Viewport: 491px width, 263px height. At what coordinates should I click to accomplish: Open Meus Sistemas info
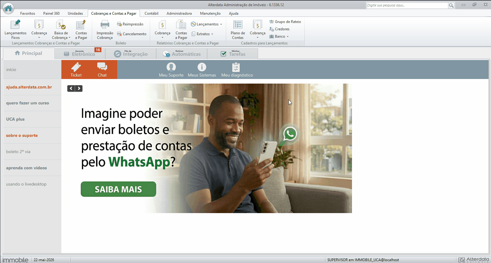point(202,70)
